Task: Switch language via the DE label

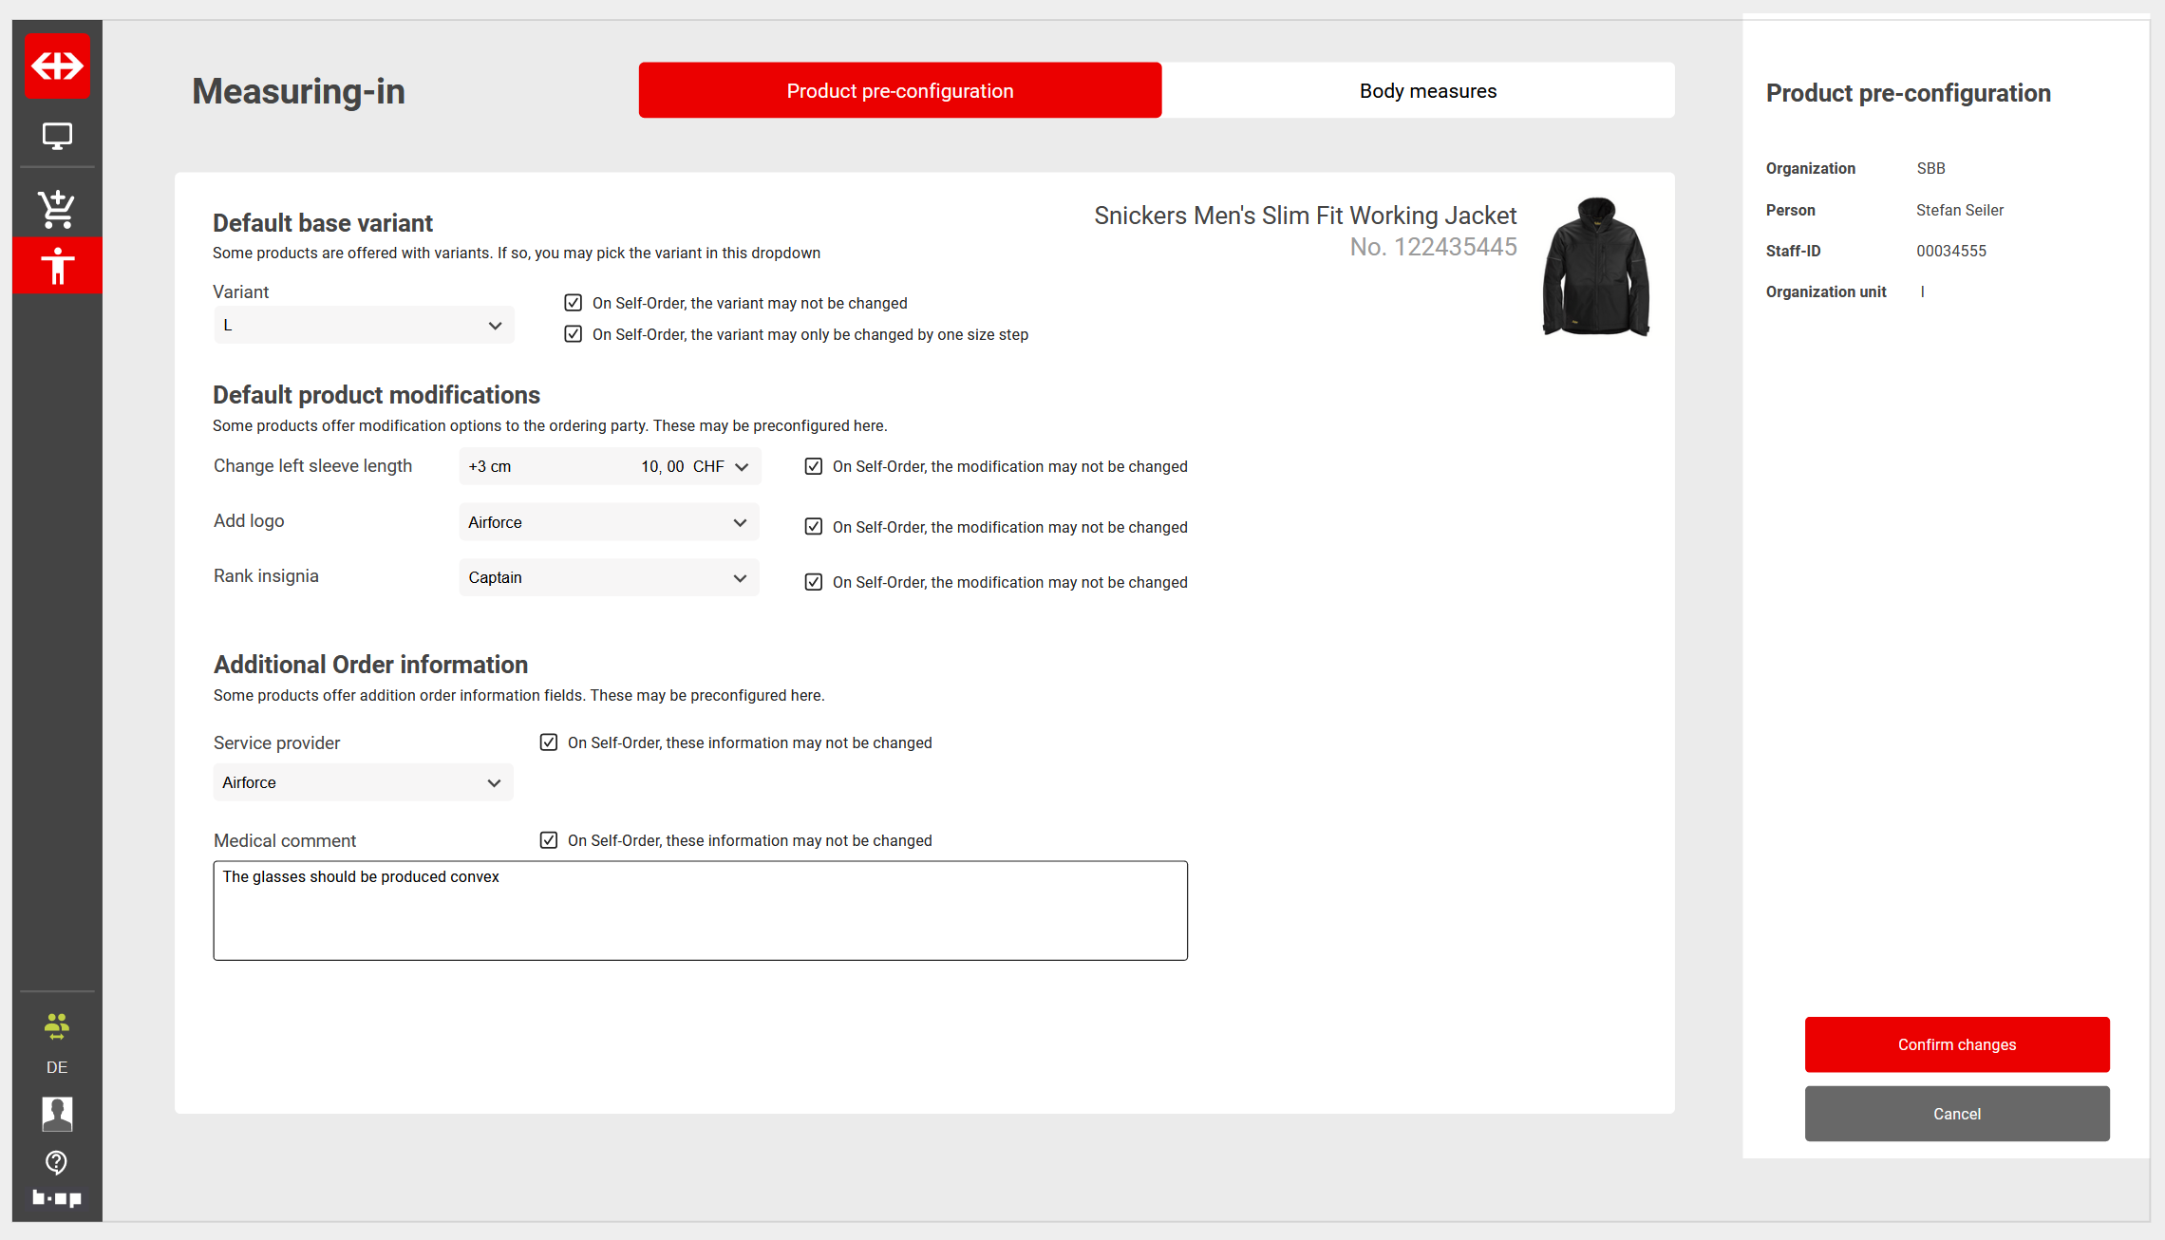Action: (57, 1067)
